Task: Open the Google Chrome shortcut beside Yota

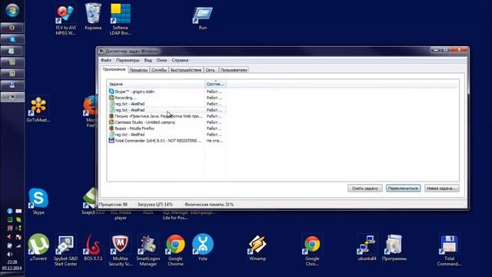Action: [175, 250]
